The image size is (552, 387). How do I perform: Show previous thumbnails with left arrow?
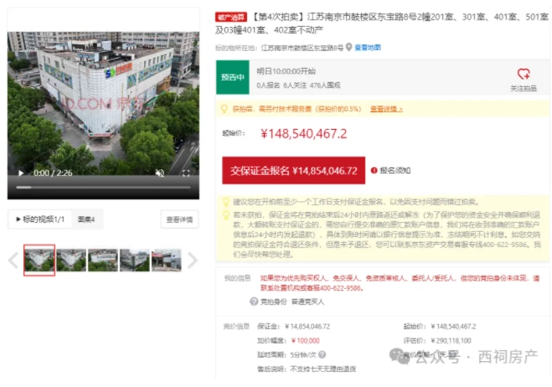[x=13, y=260]
